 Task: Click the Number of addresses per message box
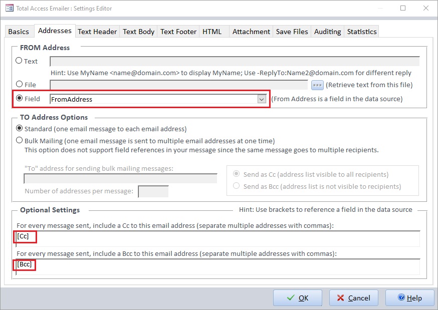[x=153, y=191]
